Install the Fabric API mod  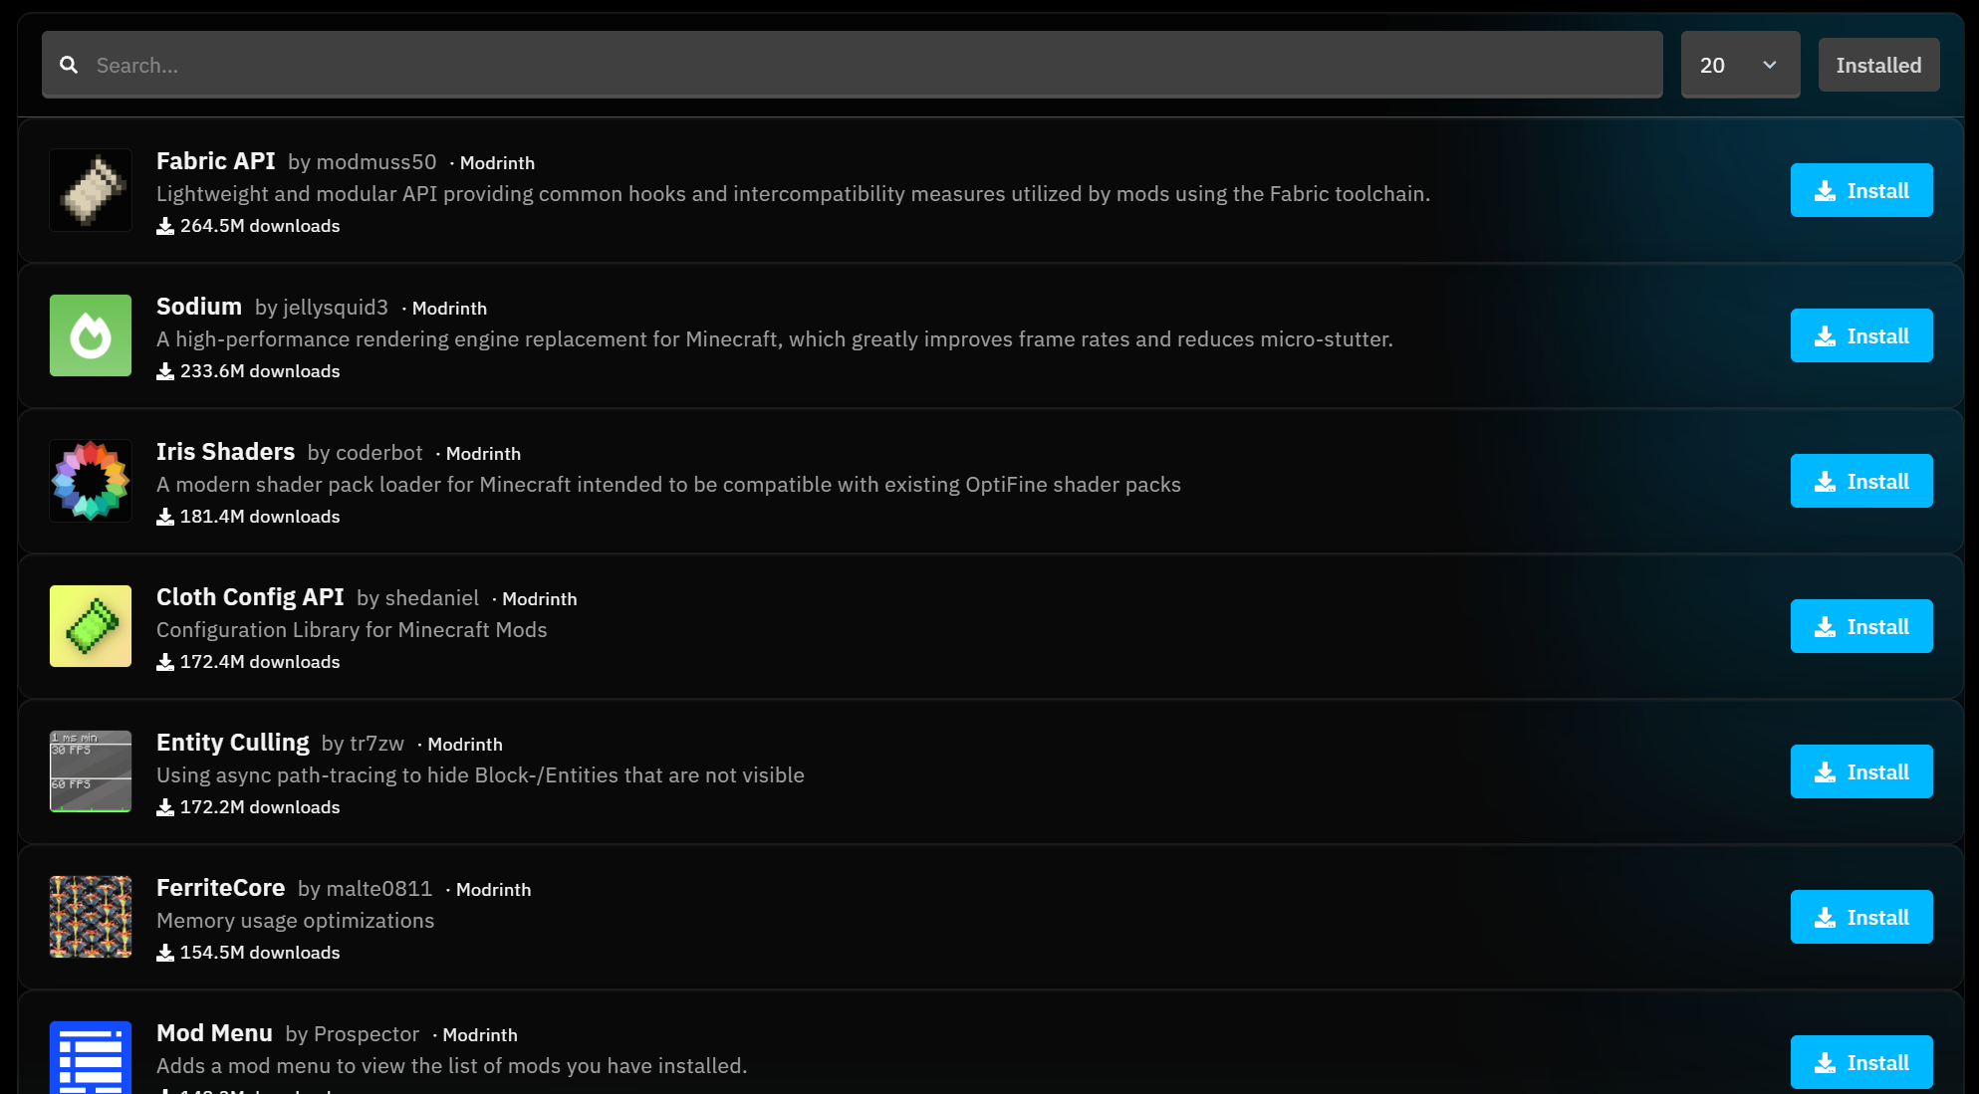click(1861, 190)
